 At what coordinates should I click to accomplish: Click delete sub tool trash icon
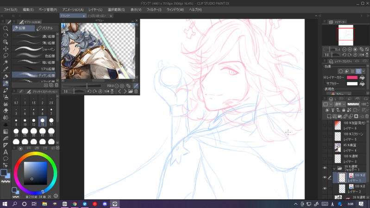pos(56,85)
